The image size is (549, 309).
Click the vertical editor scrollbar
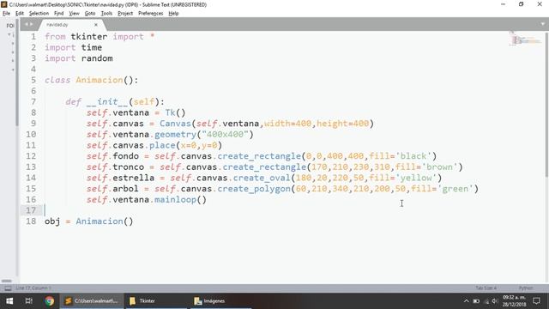point(547,105)
